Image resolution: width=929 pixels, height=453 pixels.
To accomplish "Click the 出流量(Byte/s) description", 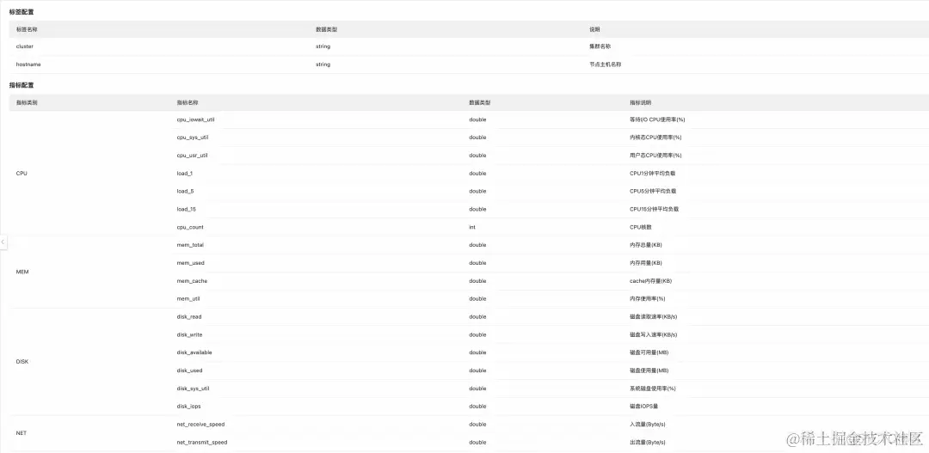I will coord(648,443).
